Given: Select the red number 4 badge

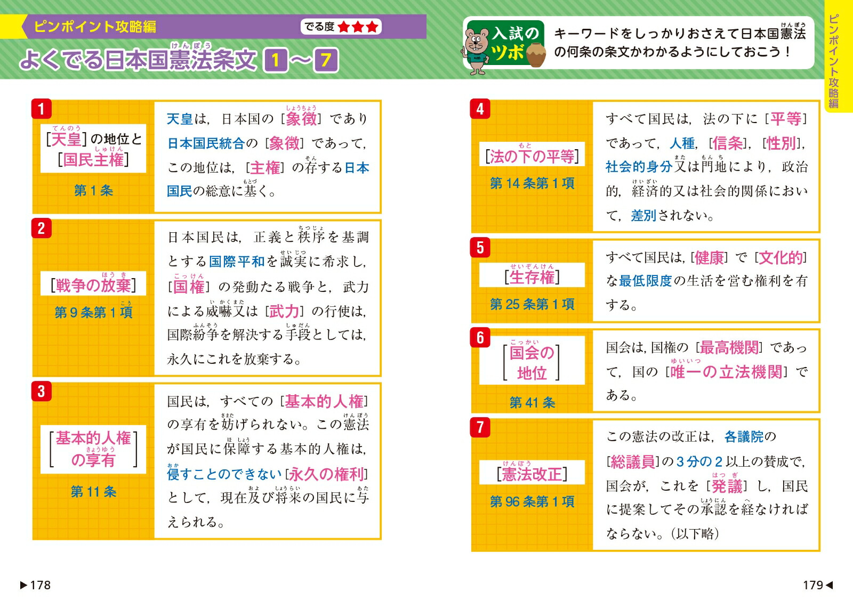Looking at the screenshot, I should 480,109.
